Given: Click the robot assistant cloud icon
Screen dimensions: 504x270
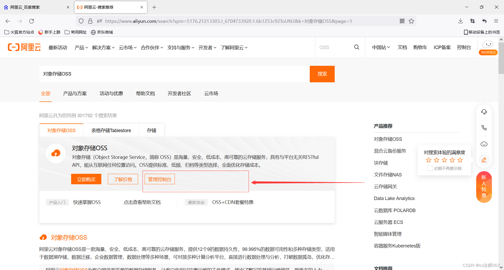Looking at the screenshot, I should click(x=484, y=144).
